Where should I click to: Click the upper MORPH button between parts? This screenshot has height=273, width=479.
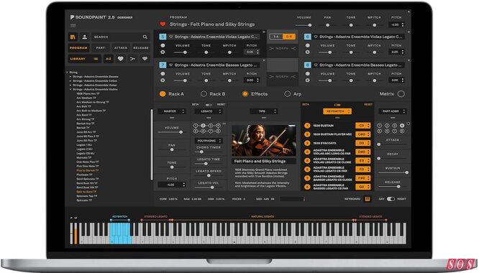coord(282,49)
